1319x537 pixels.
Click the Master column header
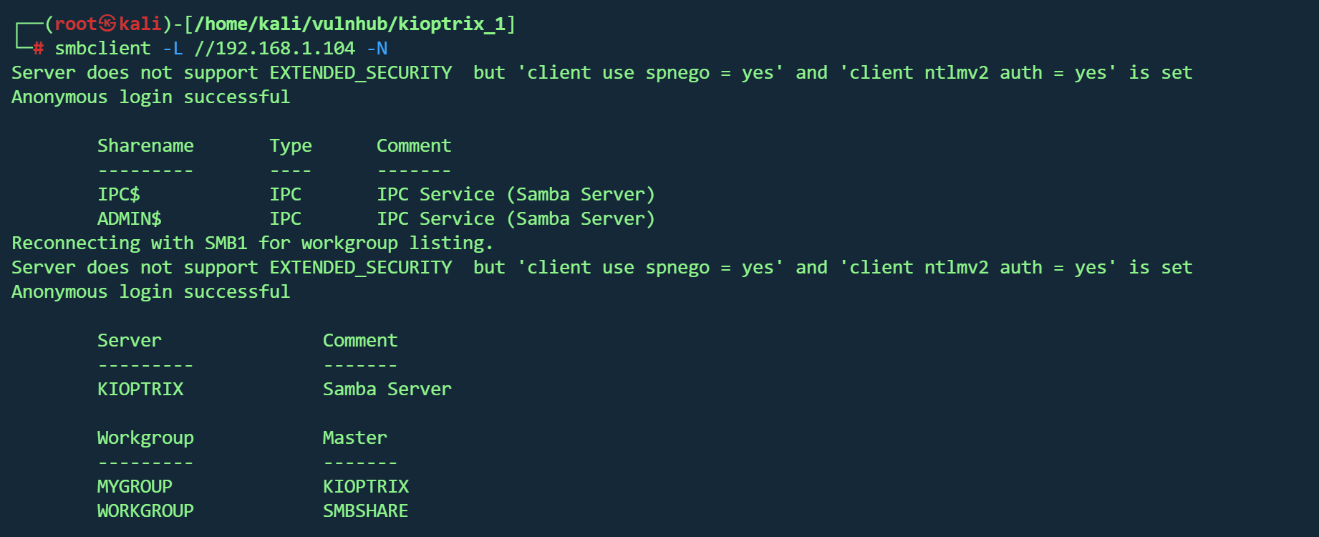pos(354,438)
